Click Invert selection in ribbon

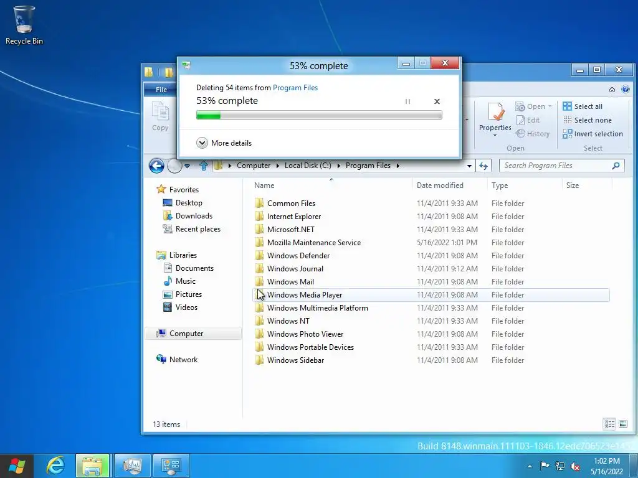click(x=593, y=134)
